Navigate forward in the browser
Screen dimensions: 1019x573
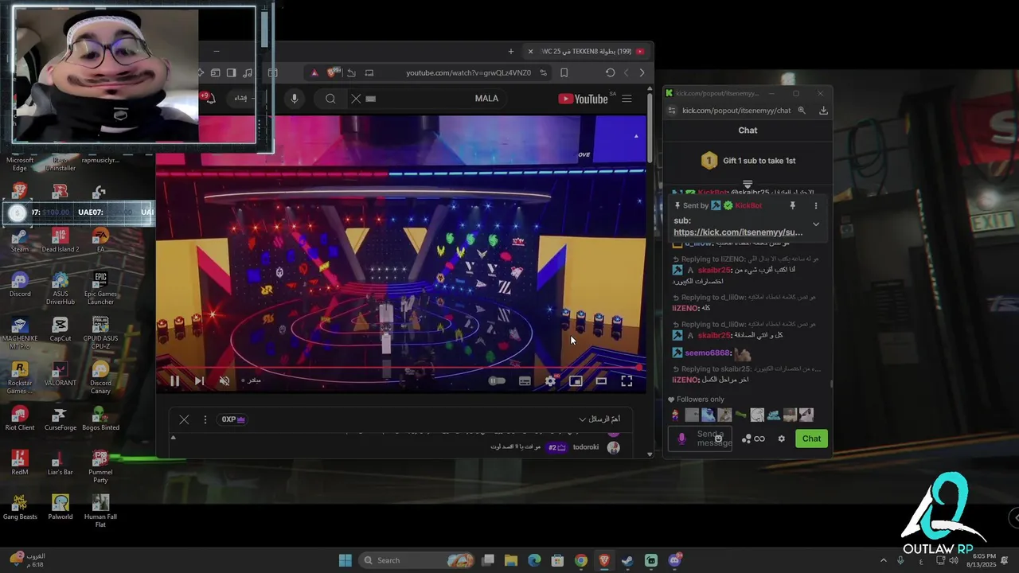tap(626, 73)
